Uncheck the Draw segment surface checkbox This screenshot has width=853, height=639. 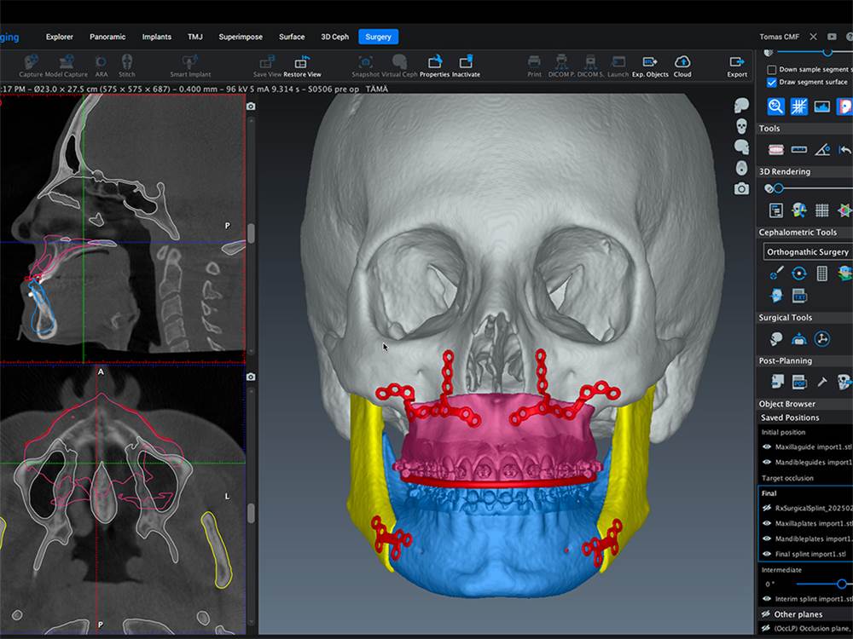772,83
